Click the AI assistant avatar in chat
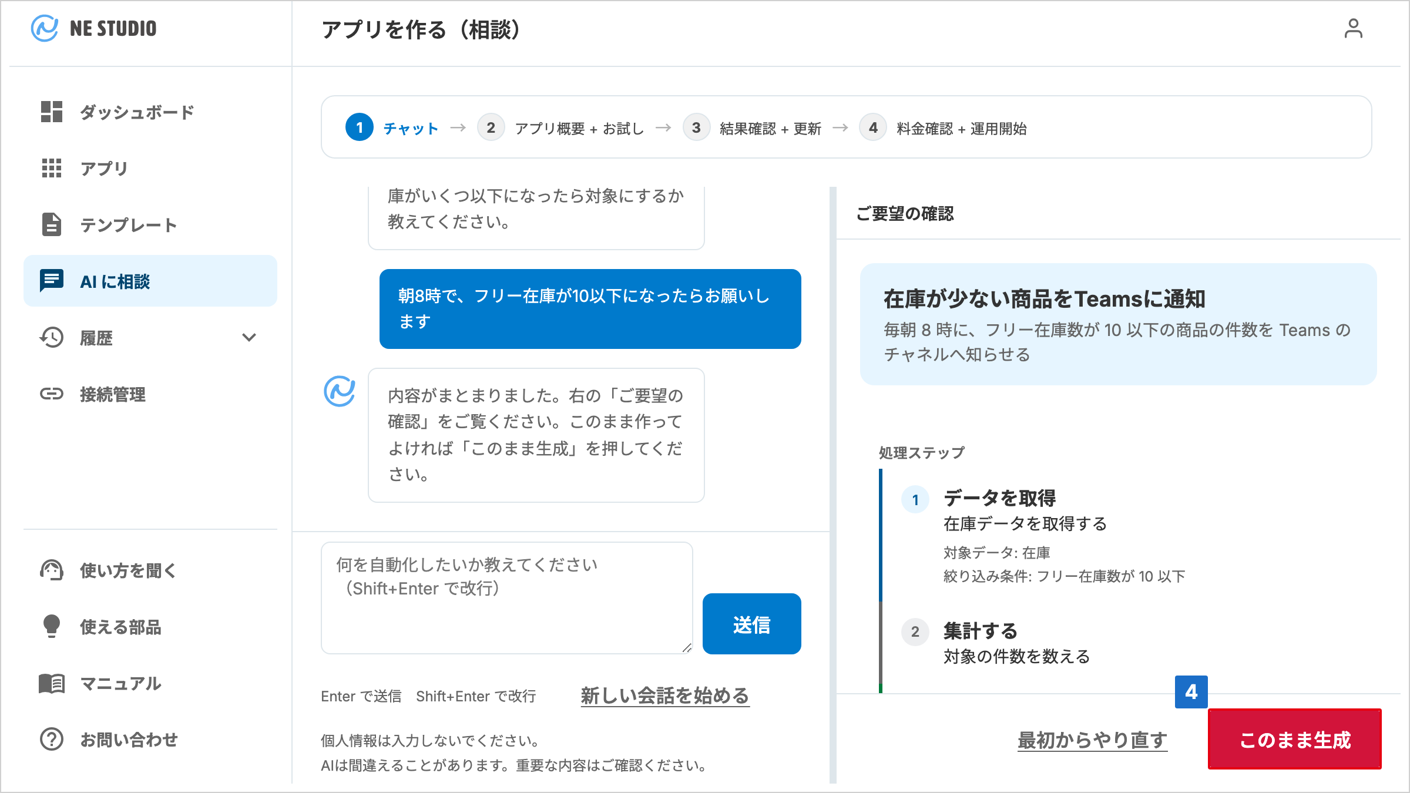Viewport: 1410px width, 793px height. point(340,391)
